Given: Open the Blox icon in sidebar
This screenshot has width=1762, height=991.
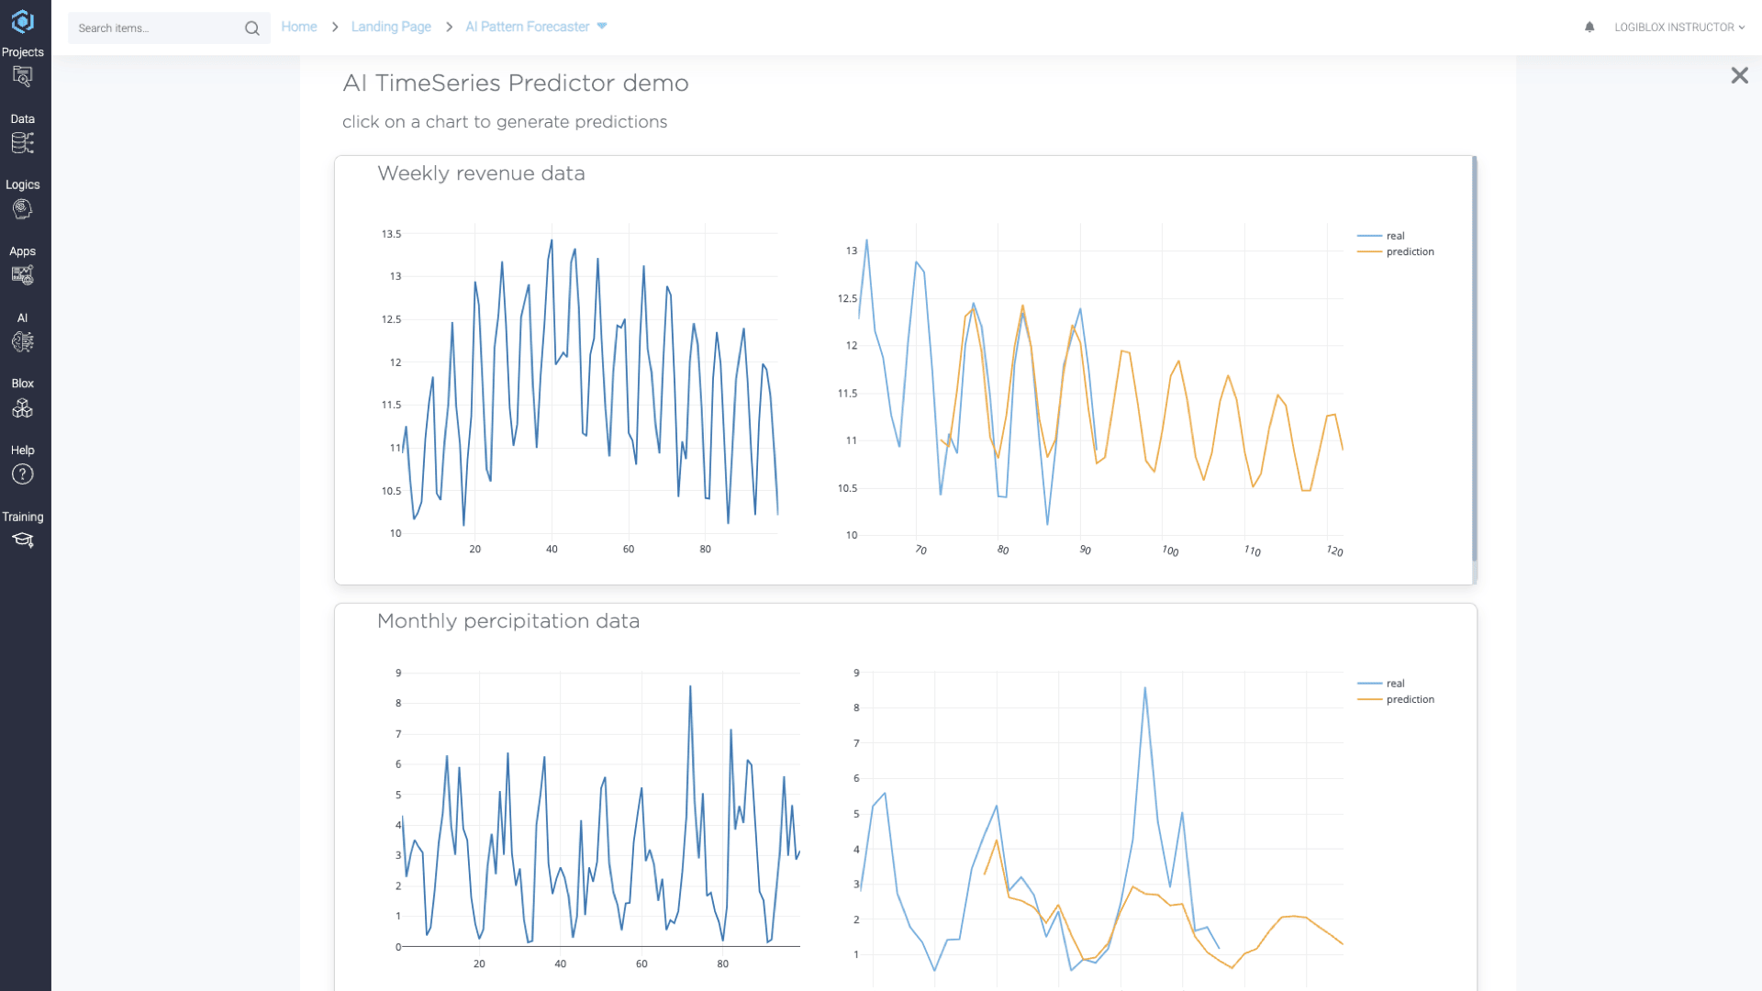Looking at the screenshot, I should pos(22,408).
